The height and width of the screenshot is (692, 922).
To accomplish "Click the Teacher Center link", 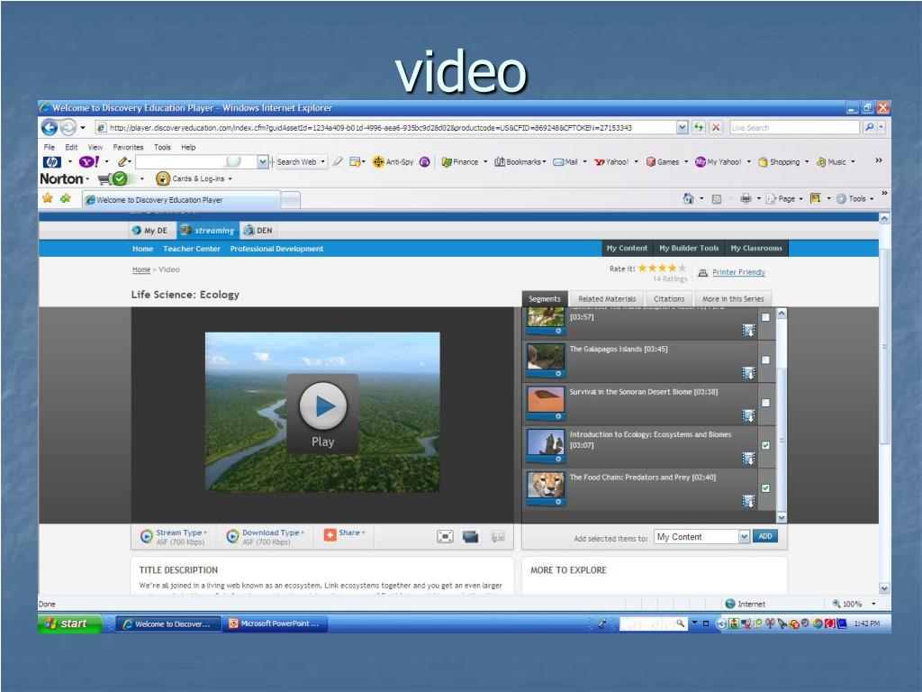I will 192,249.
